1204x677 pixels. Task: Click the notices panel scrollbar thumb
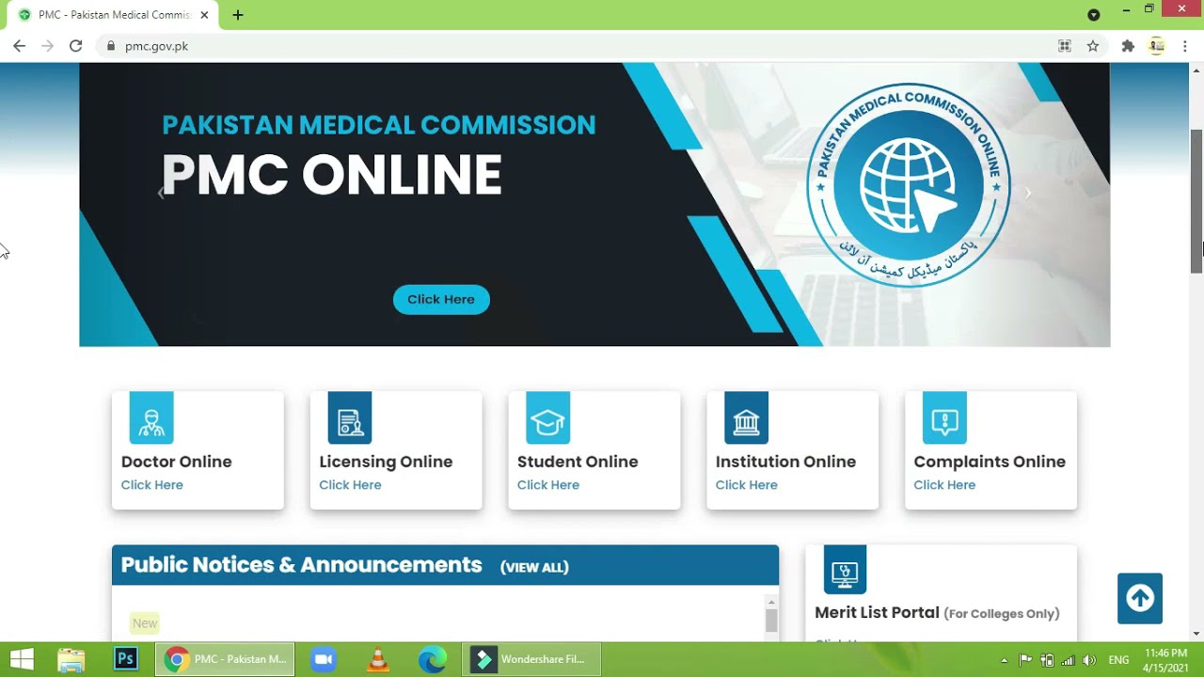point(771,621)
